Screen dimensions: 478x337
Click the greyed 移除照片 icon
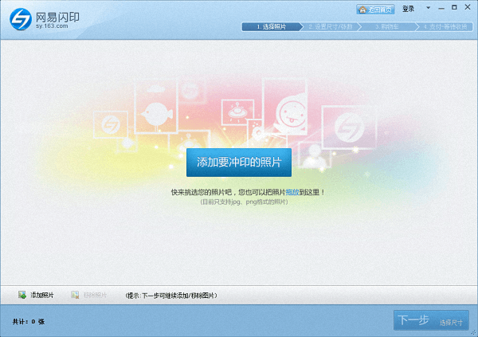[x=76, y=295]
